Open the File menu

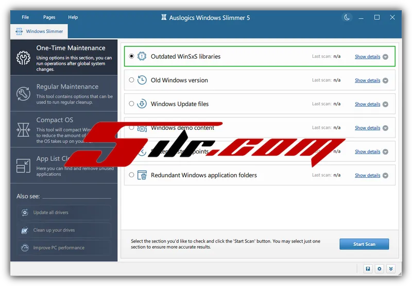pyautogui.click(x=25, y=17)
